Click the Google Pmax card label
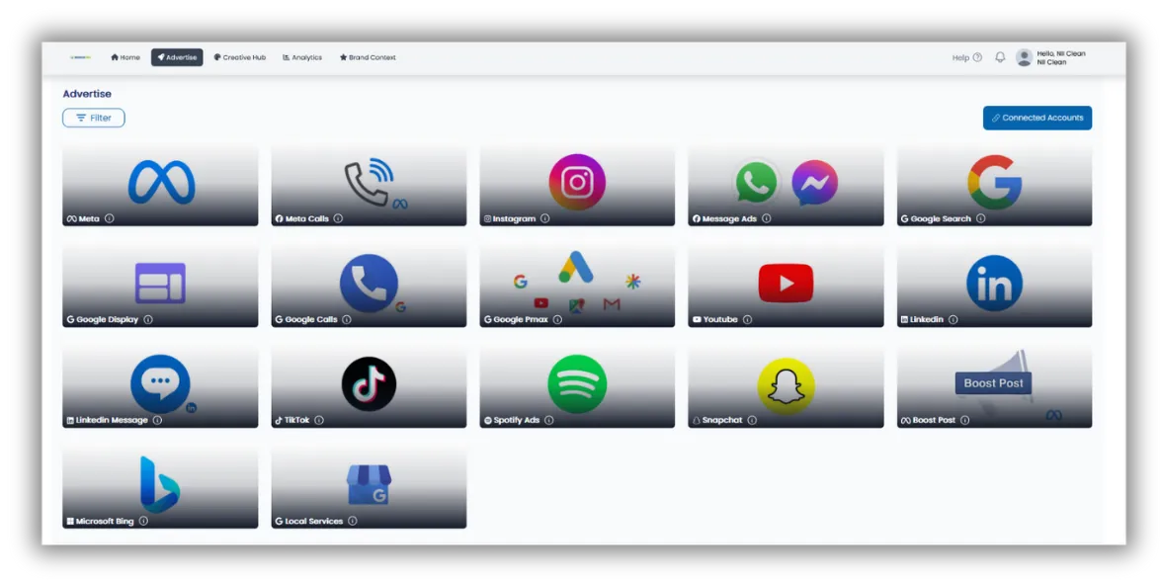 521,320
